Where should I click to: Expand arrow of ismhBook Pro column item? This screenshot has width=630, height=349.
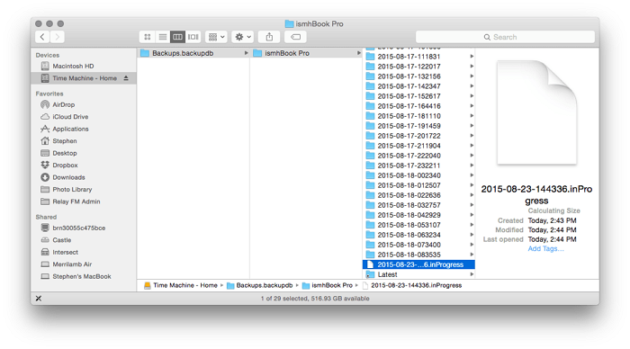(358, 53)
